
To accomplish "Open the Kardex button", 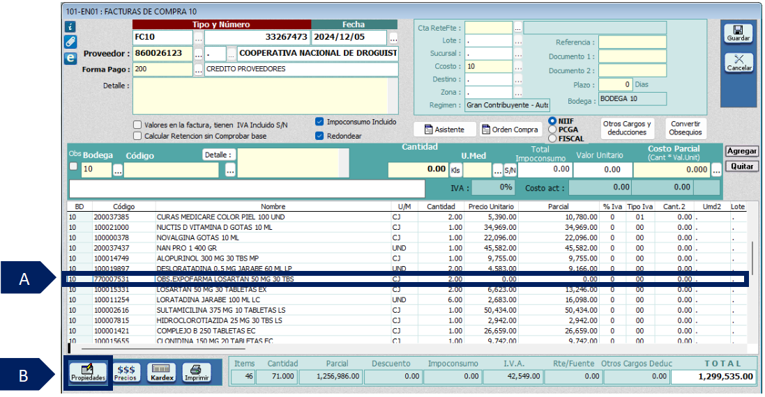I will pos(162,373).
